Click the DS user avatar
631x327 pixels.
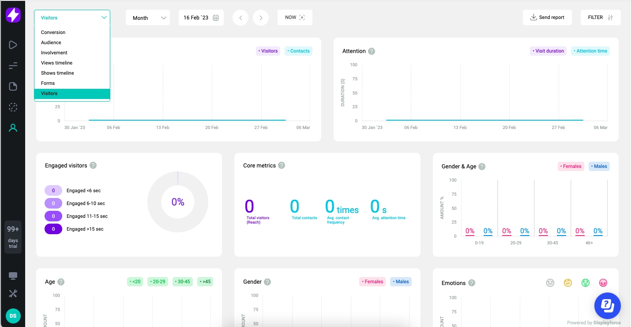tap(13, 316)
